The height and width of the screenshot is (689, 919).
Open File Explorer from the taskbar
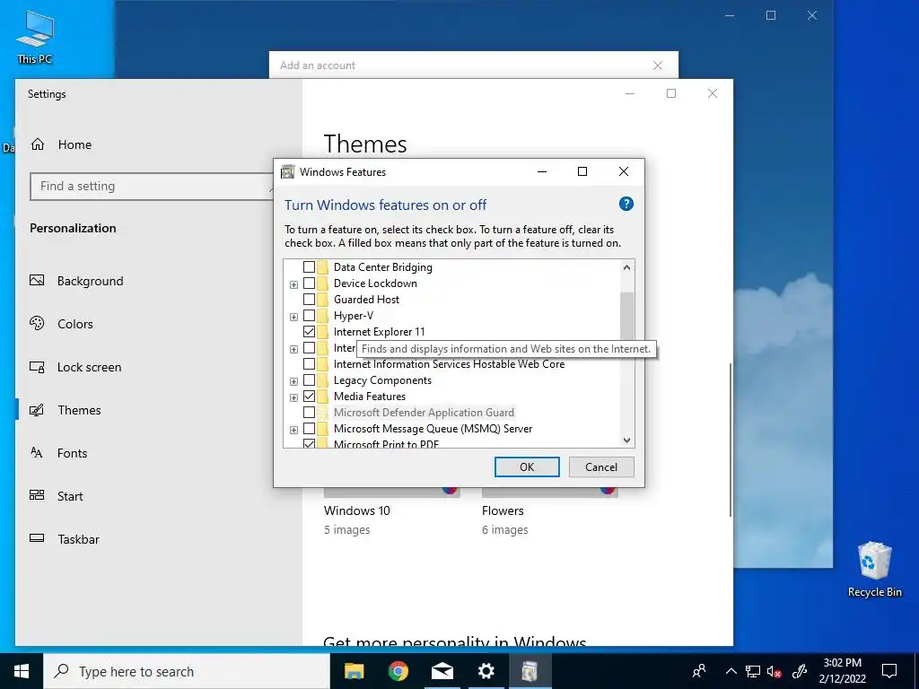point(354,671)
